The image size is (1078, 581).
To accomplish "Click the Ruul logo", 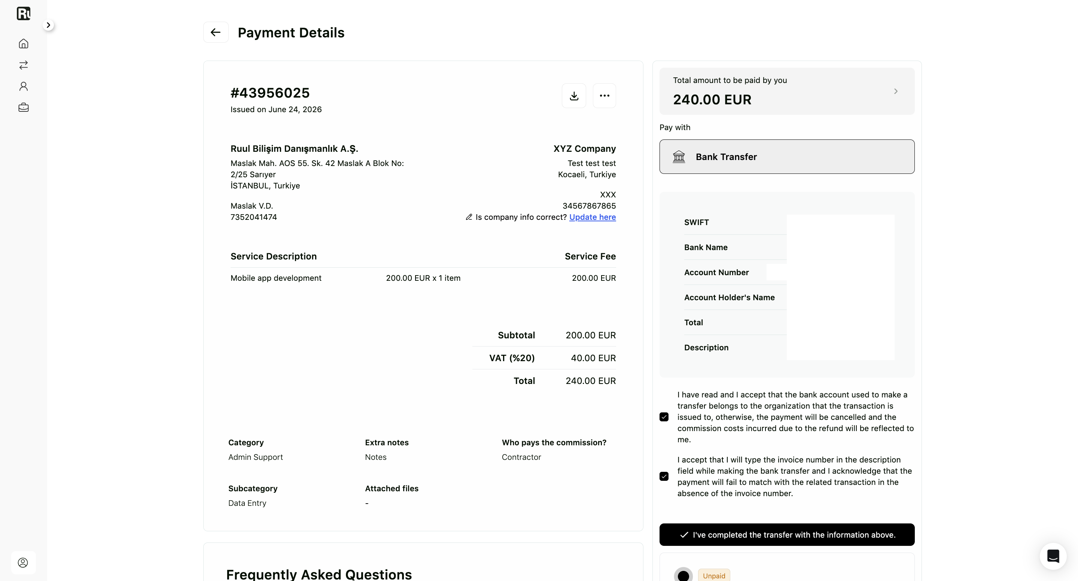I will [24, 13].
